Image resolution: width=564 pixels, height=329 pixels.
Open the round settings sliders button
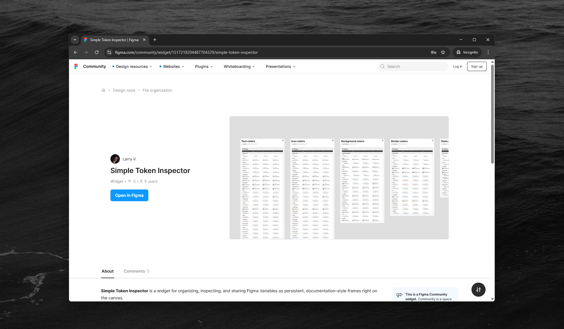pos(479,290)
